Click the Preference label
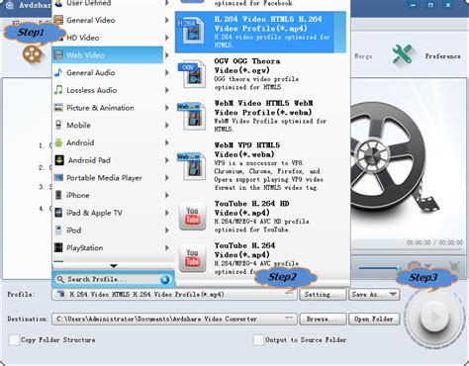The image size is (469, 366). pos(442,56)
